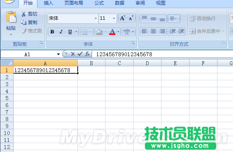This screenshot has width=233, height=152.
Task: Select column B header
Action: coord(91,63)
